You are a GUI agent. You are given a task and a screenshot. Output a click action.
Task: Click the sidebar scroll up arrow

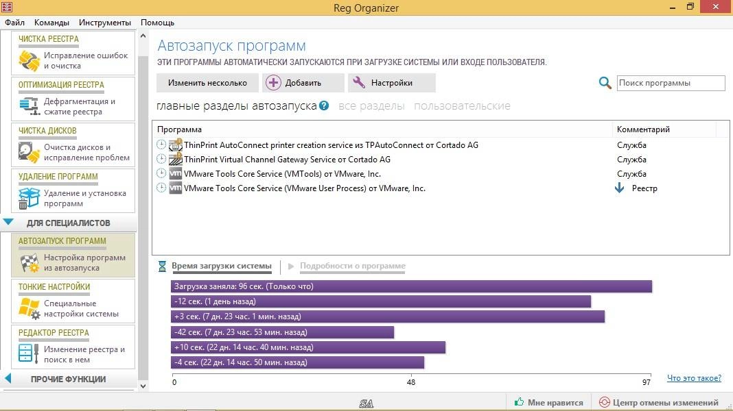tap(143, 36)
